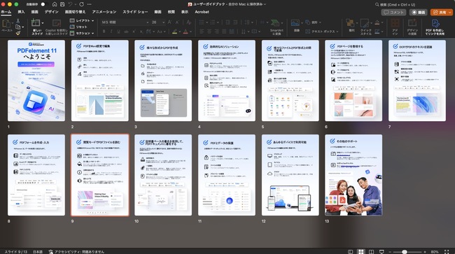
Task: Select slide 5 thumbnail
Action: pos(290,80)
